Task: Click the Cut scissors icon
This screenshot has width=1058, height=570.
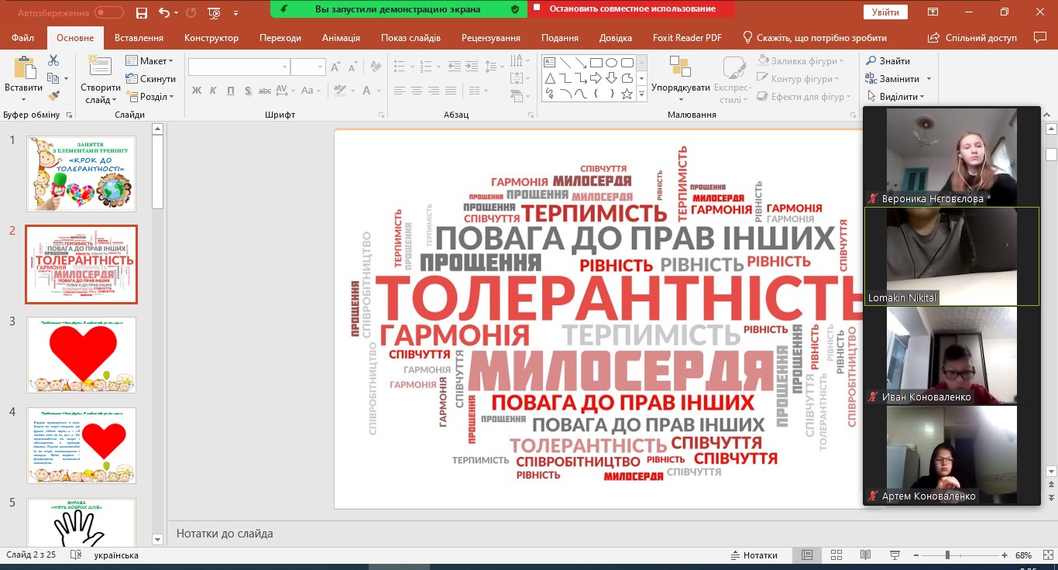Action: point(53,60)
